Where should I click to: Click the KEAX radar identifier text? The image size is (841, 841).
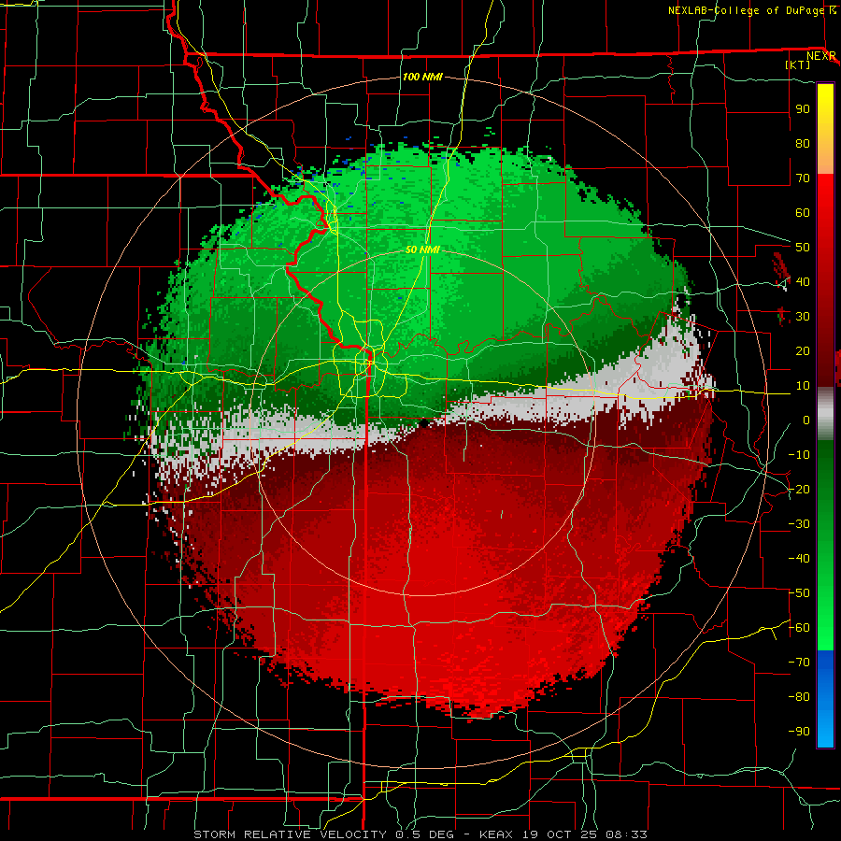pos(496,834)
